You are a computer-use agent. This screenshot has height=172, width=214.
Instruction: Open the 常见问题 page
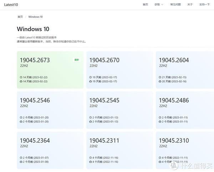tap(175, 5)
